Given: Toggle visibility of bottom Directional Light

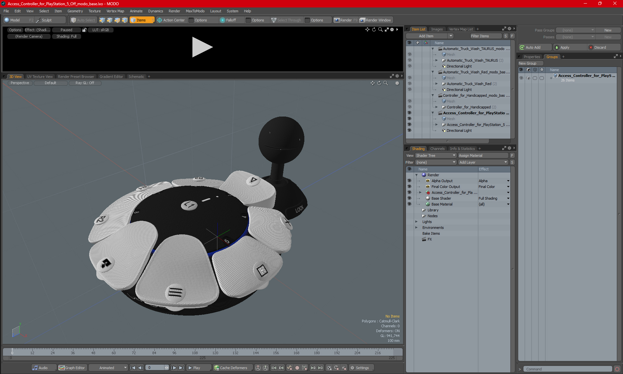Looking at the screenshot, I should click(409, 130).
